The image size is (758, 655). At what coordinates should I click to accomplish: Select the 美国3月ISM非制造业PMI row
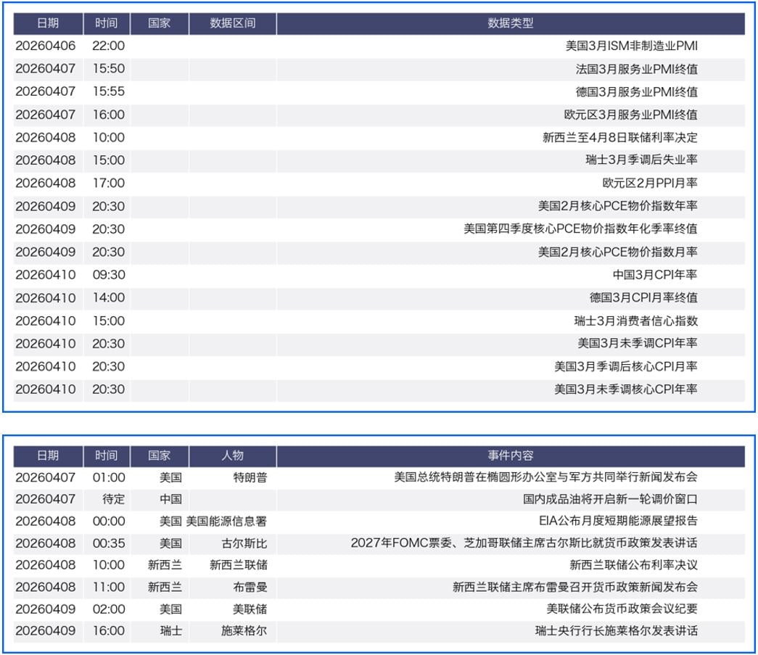pos(631,46)
